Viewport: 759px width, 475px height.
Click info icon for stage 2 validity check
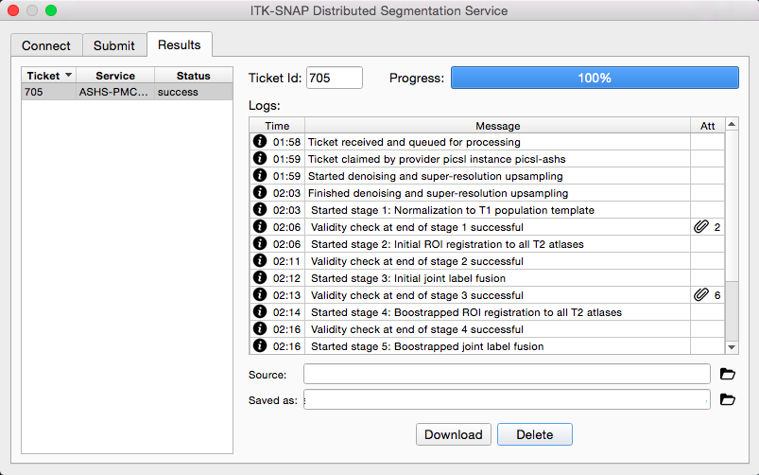pos(260,260)
